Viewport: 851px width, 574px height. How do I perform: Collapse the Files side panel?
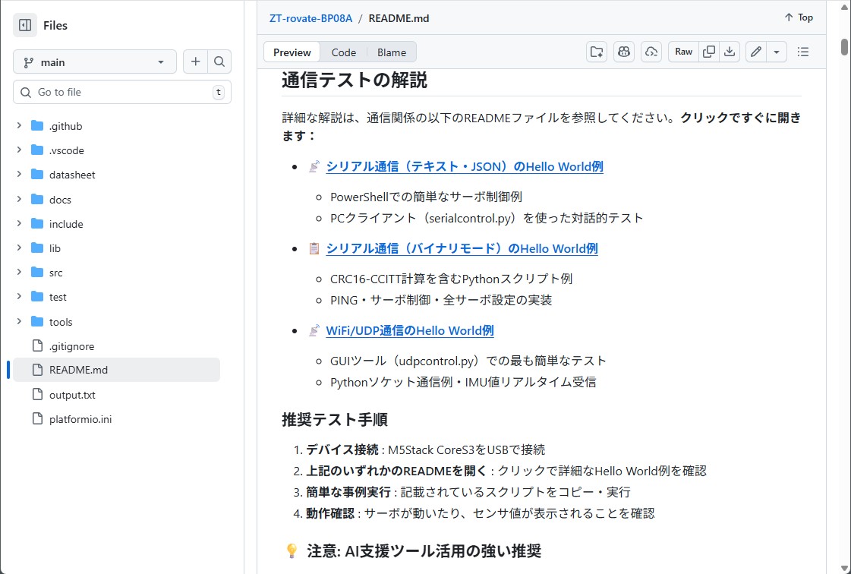pyautogui.click(x=25, y=25)
